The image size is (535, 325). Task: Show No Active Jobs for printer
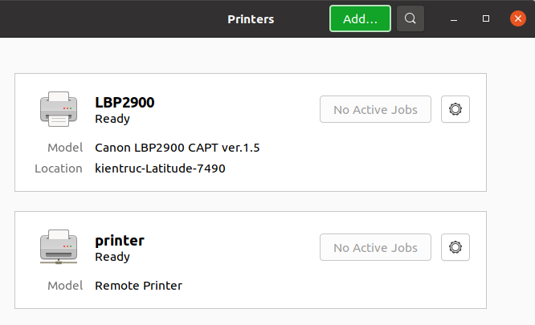coord(375,247)
